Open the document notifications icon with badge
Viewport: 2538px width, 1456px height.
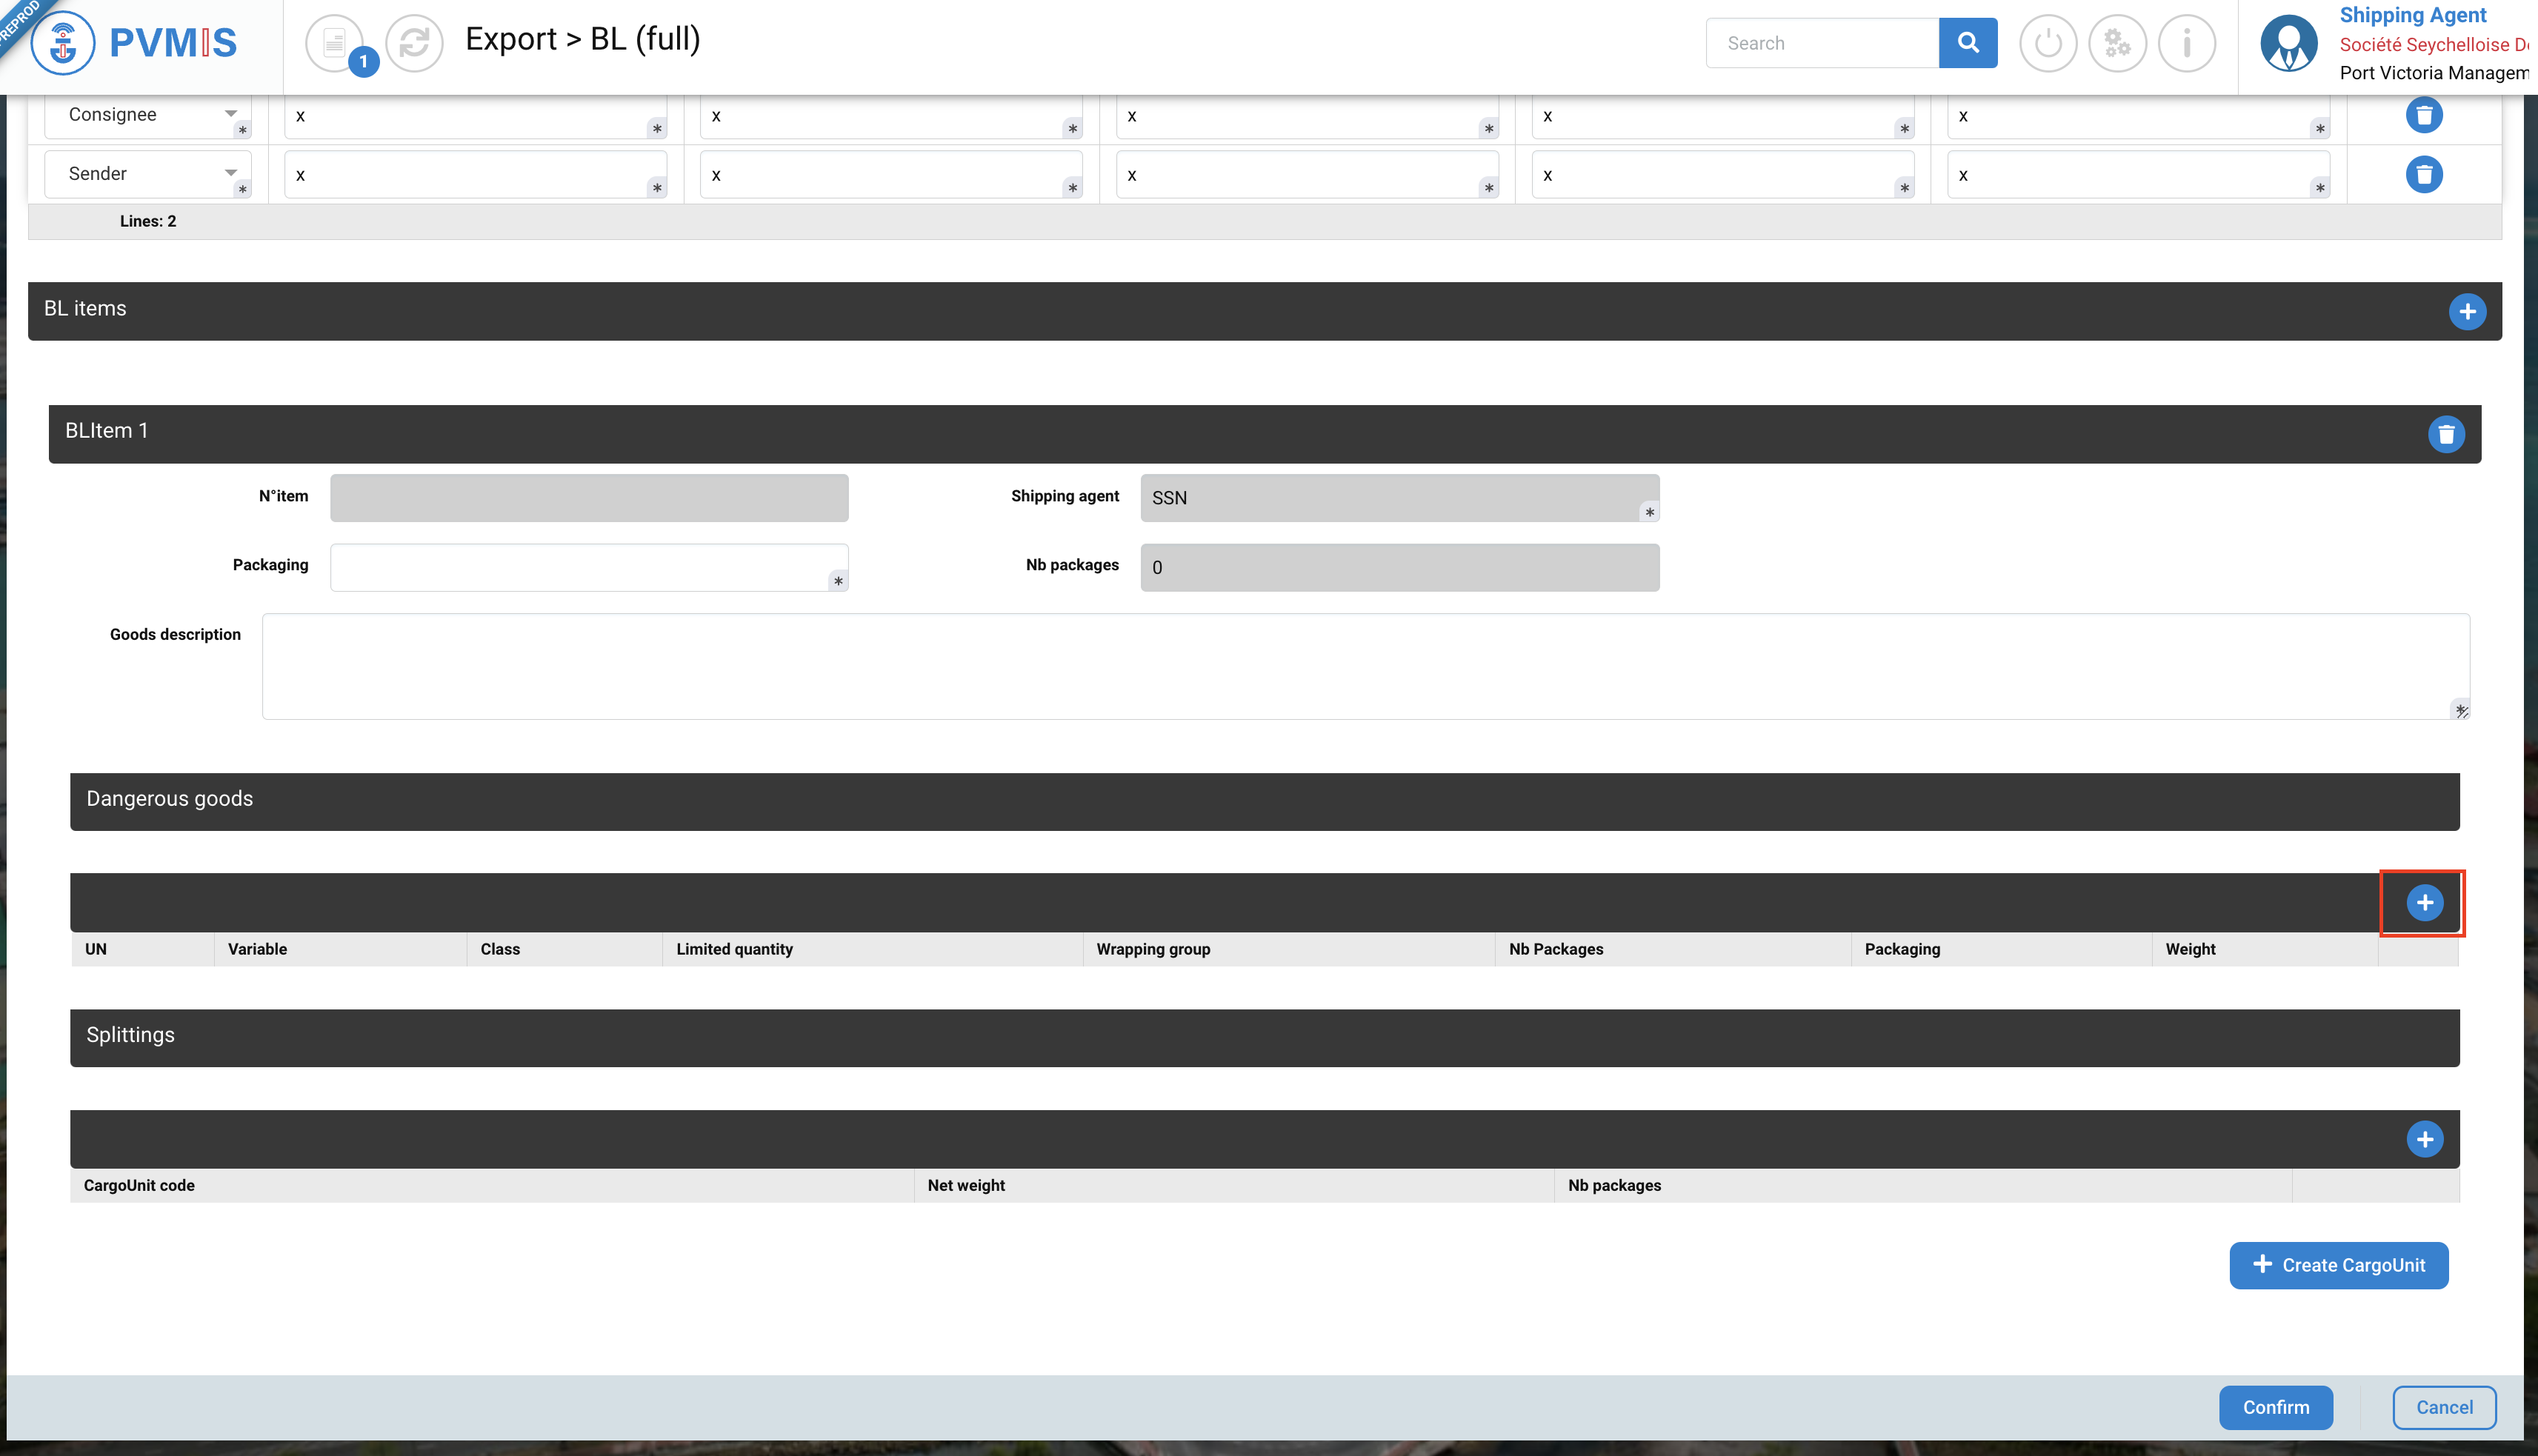[x=336, y=43]
